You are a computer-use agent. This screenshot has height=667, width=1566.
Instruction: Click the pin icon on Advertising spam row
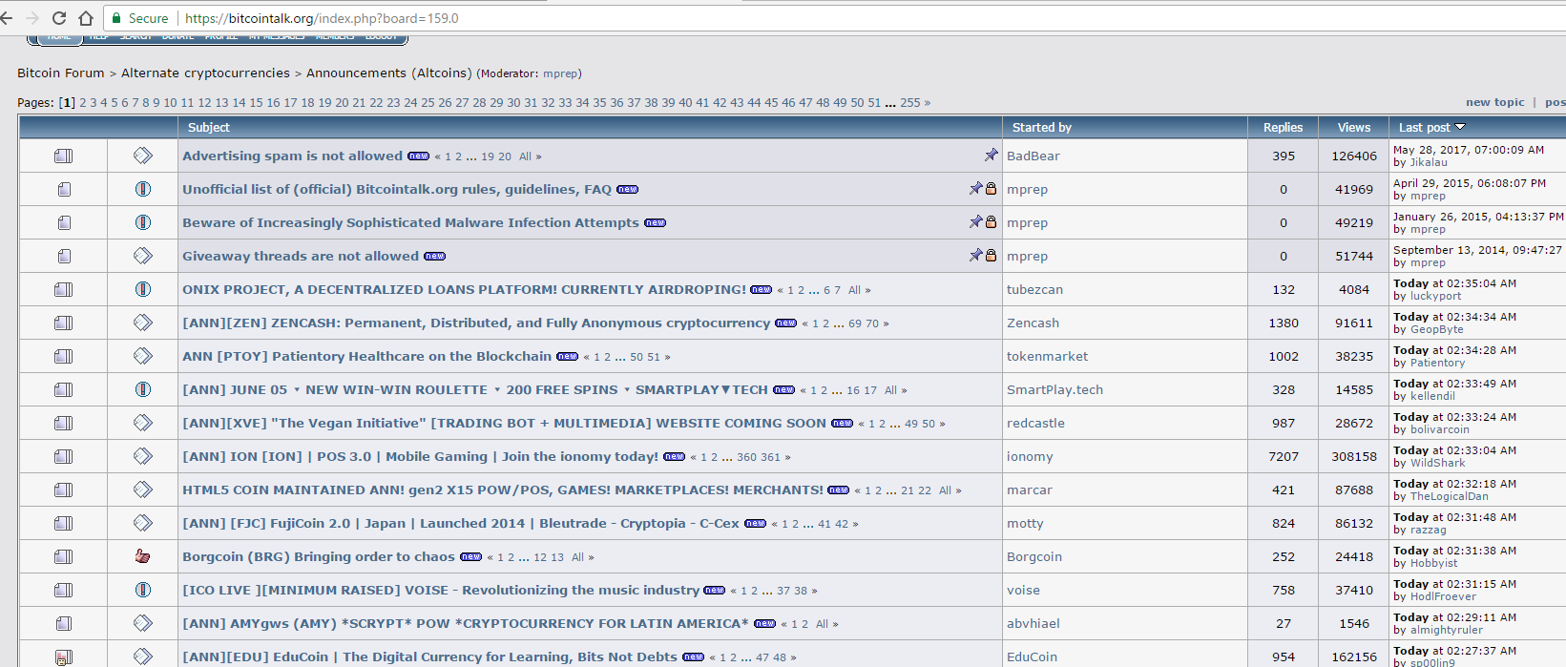[991, 155]
